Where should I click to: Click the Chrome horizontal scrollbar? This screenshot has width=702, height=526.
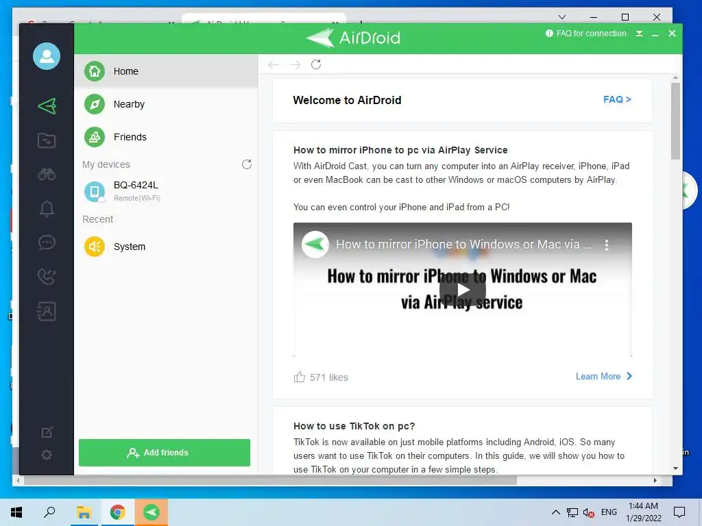click(x=270, y=481)
